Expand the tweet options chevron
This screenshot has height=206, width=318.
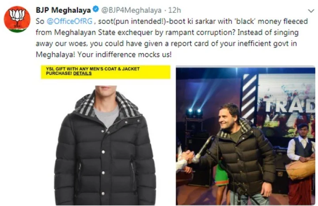click(x=311, y=11)
